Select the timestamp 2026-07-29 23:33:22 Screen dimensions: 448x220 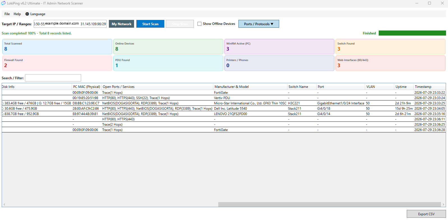[x=430, y=93]
